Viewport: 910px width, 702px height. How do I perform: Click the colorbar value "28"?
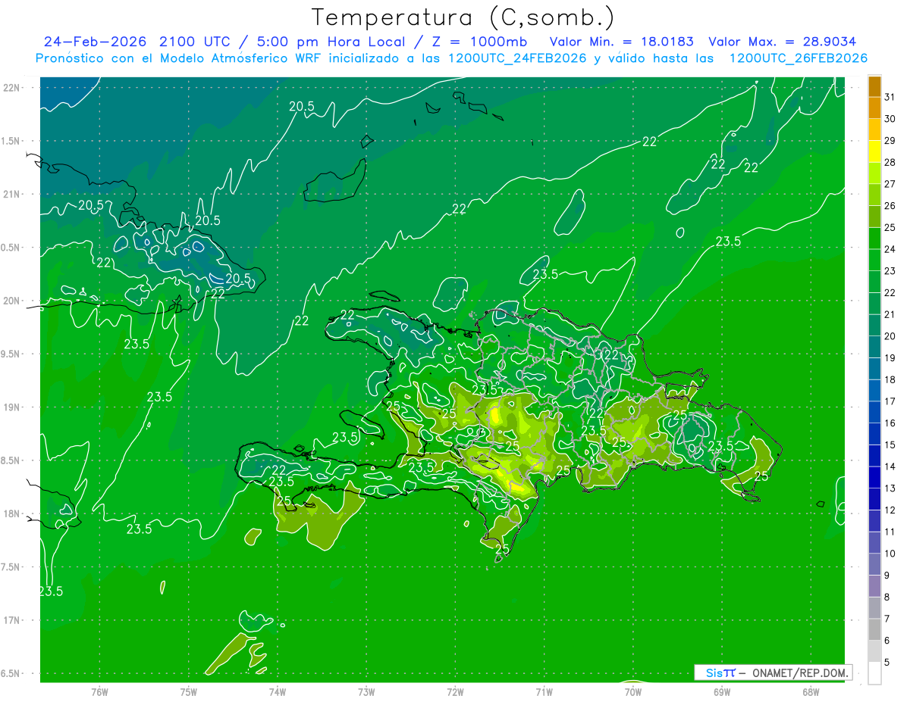tap(890, 162)
